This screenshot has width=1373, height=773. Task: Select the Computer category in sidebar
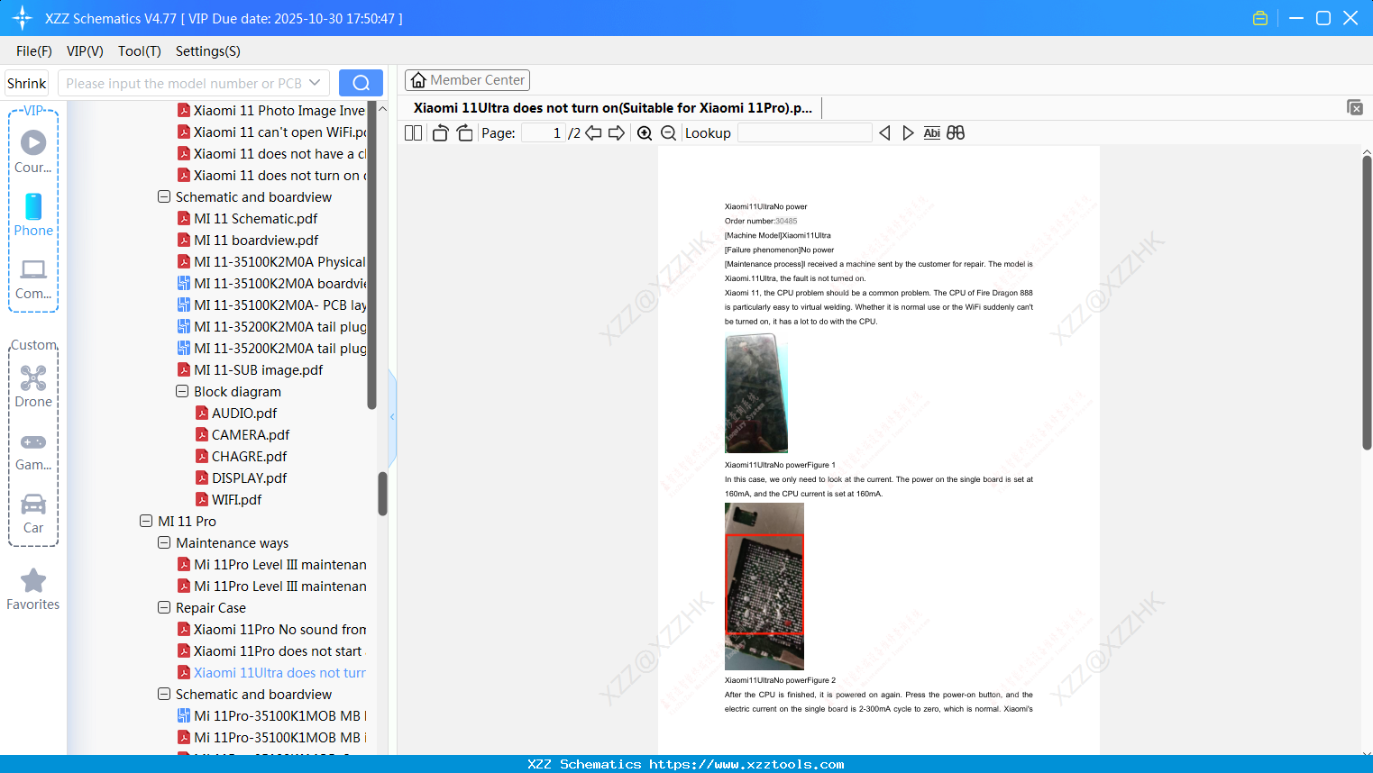[33, 278]
